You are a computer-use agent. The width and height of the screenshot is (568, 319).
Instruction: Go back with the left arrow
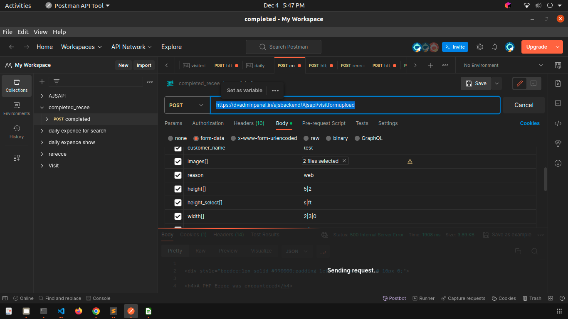[12, 47]
